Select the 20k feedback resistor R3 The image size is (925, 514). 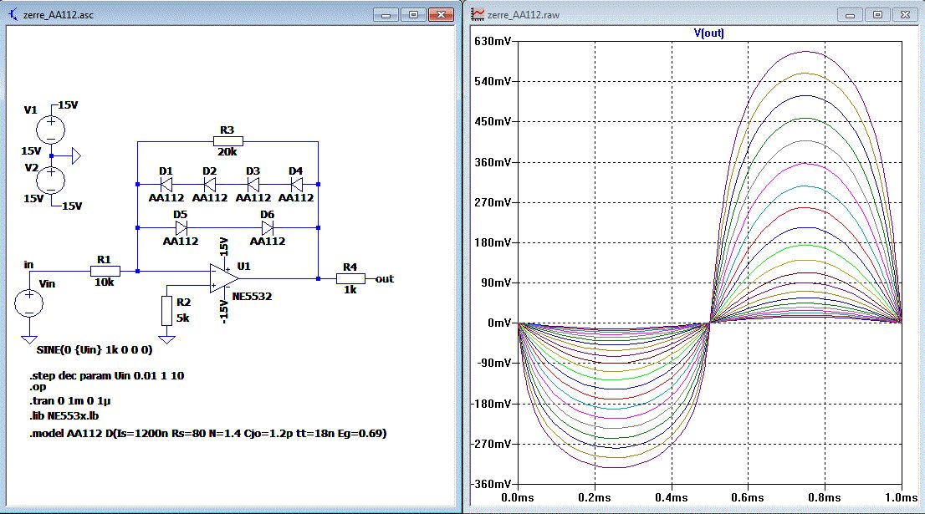click(x=227, y=143)
